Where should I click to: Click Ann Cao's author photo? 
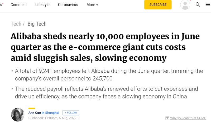tap(18, 115)
